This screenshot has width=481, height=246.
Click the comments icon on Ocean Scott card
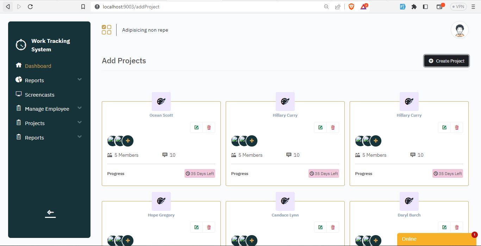165,155
